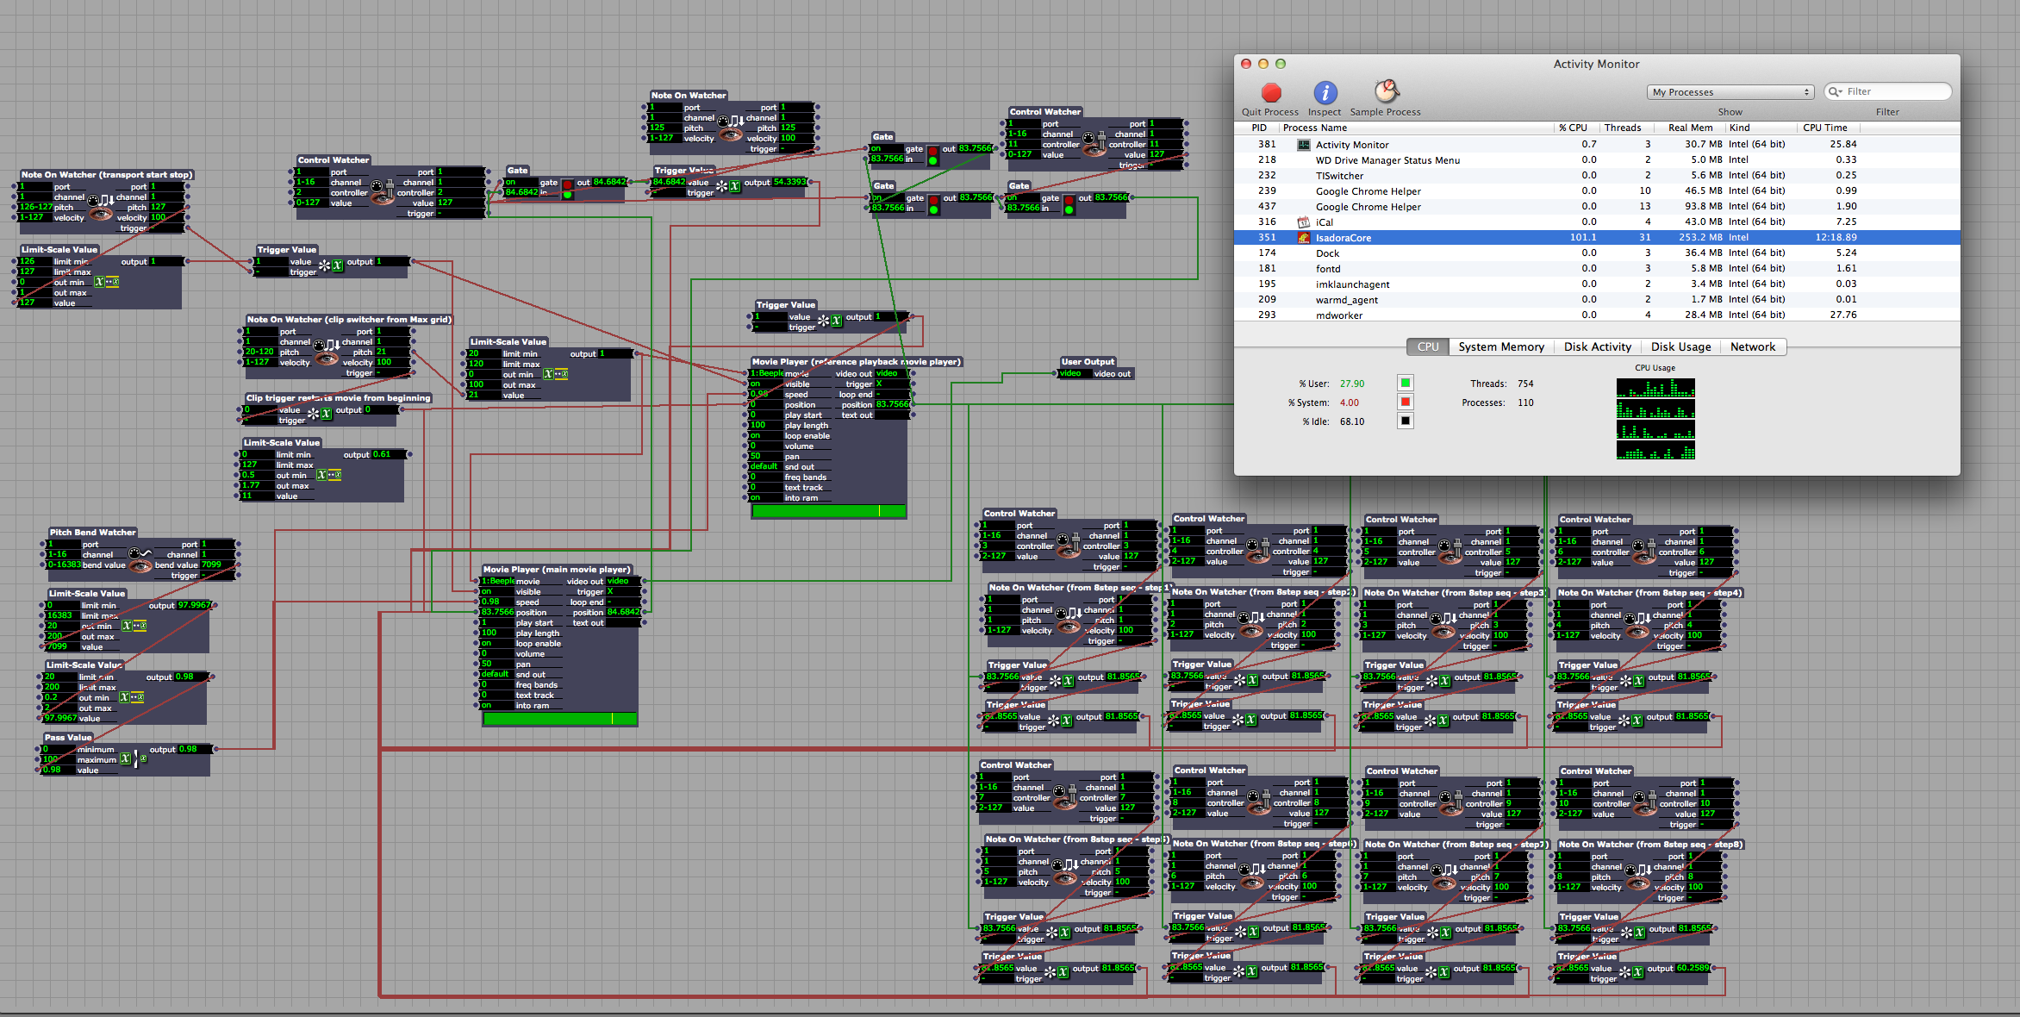Click icon of Limit-Scale Value with output 0.61
The height and width of the screenshot is (1017, 2020).
coord(328,475)
